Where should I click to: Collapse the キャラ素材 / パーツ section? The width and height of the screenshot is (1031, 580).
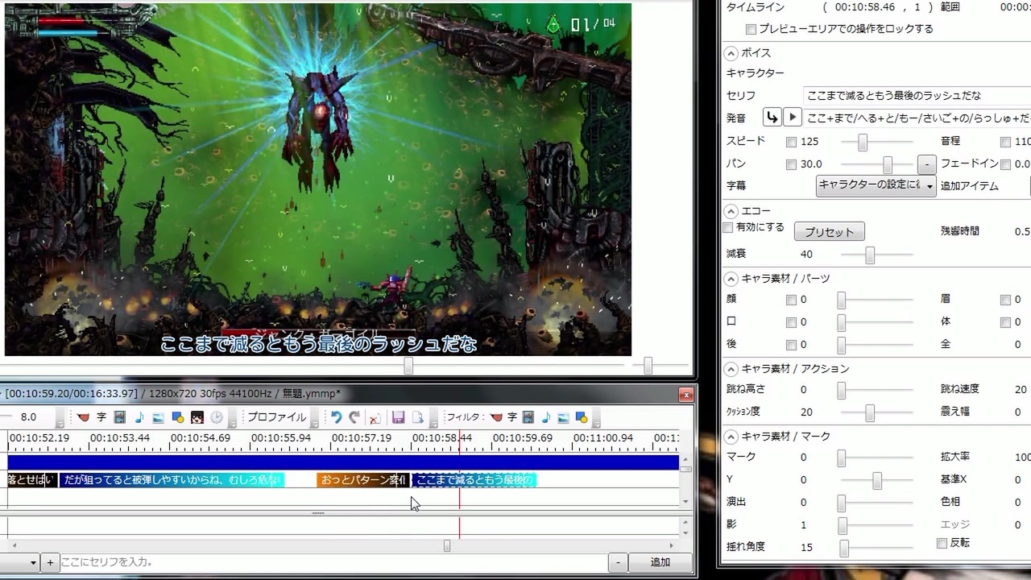731,279
